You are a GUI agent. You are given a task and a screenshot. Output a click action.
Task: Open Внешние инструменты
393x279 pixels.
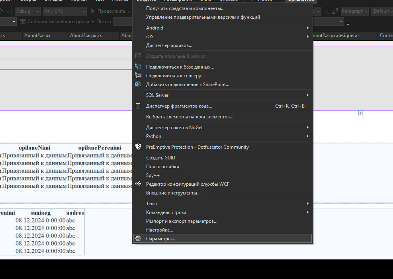(223, 193)
